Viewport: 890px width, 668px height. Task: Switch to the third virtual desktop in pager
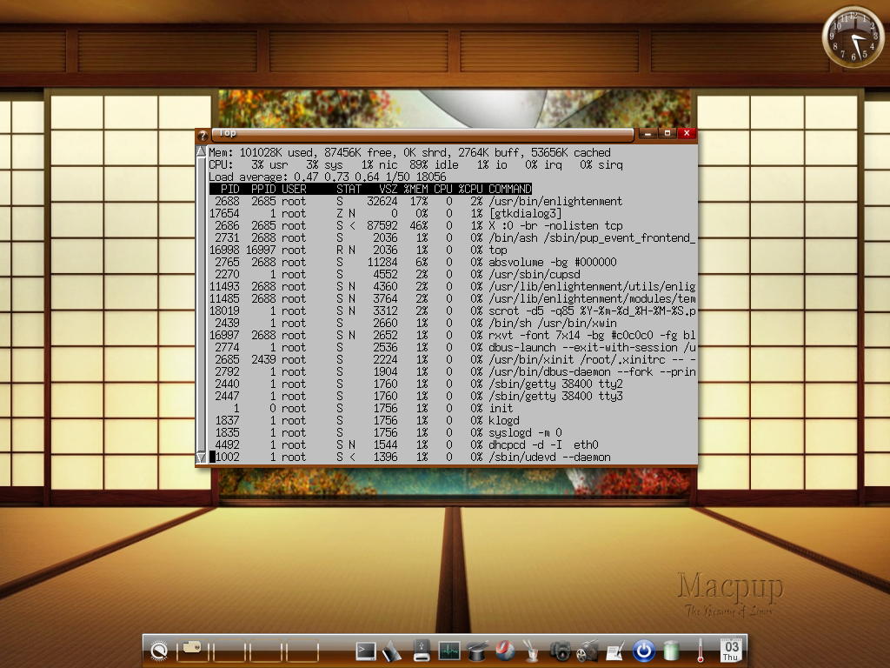pos(266,651)
